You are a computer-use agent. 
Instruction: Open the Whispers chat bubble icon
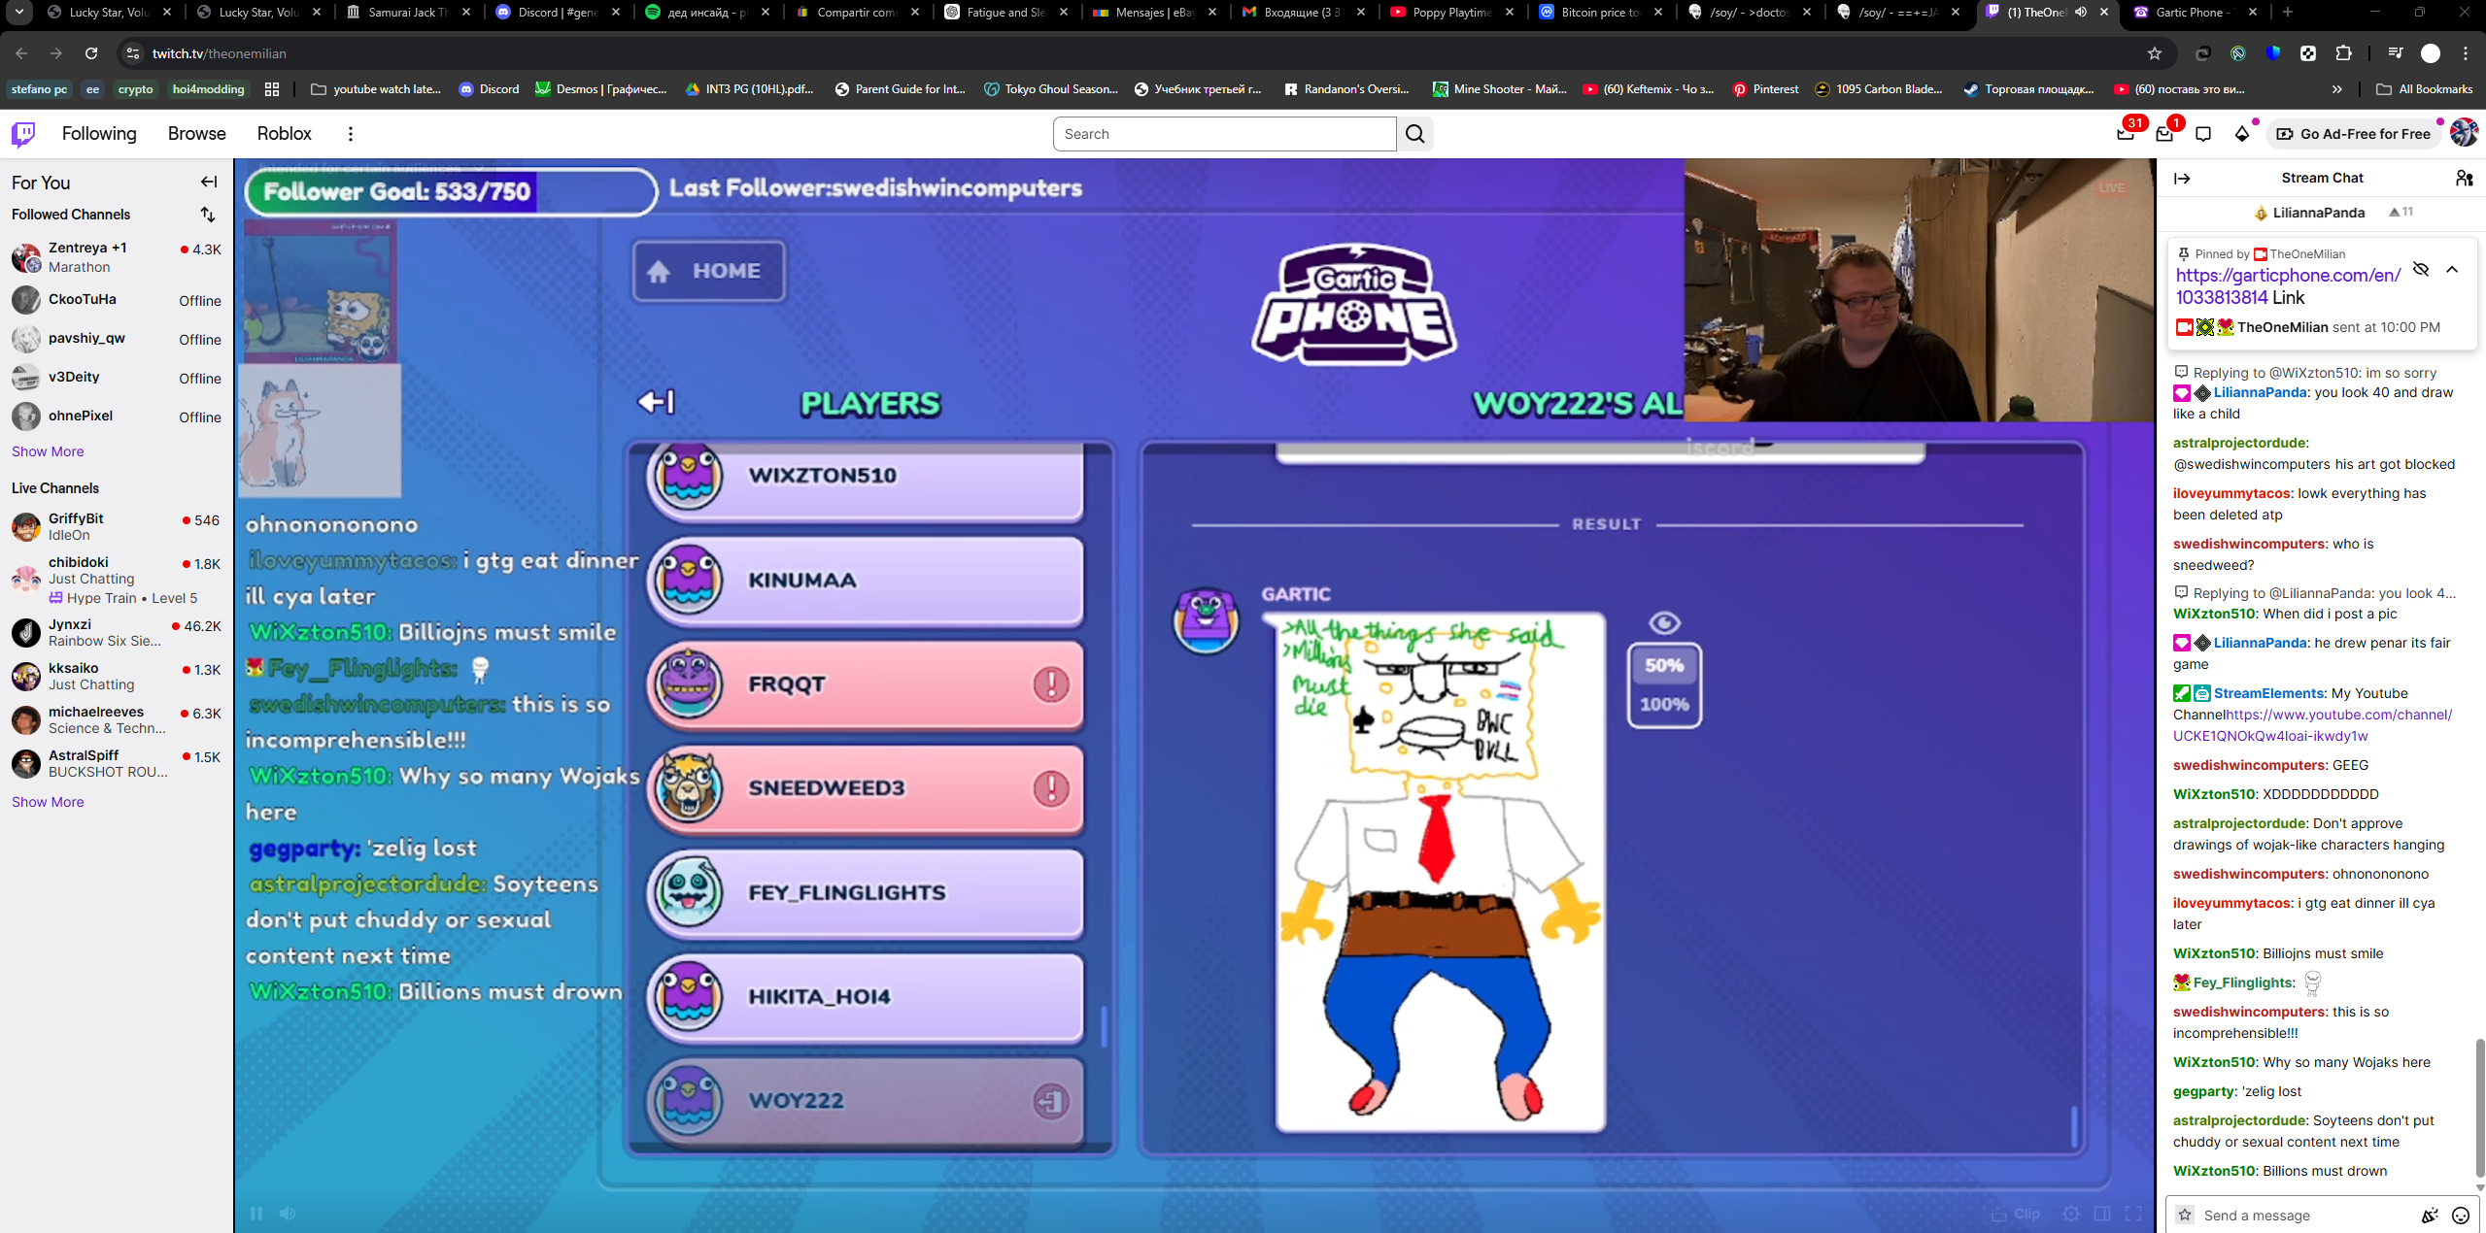(2203, 134)
